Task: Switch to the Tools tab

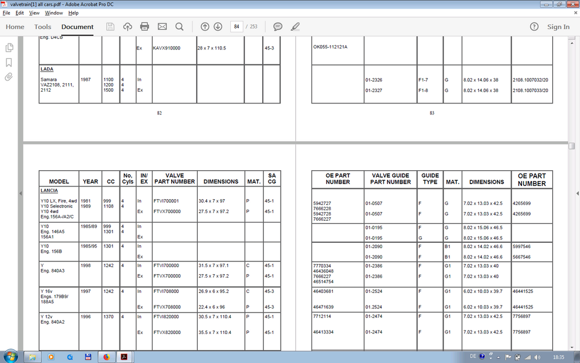Action: (42, 27)
